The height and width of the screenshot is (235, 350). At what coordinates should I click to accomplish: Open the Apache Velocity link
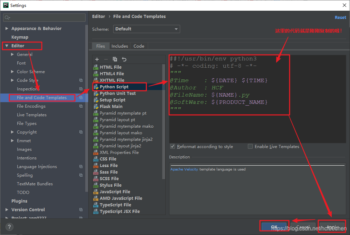pyautogui.click(x=184, y=169)
